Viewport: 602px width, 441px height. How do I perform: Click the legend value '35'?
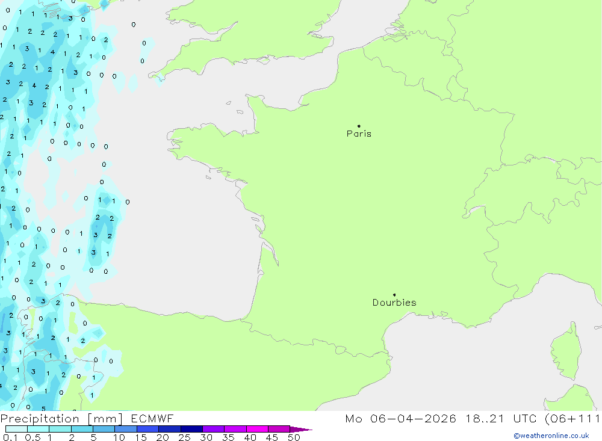[x=228, y=437]
